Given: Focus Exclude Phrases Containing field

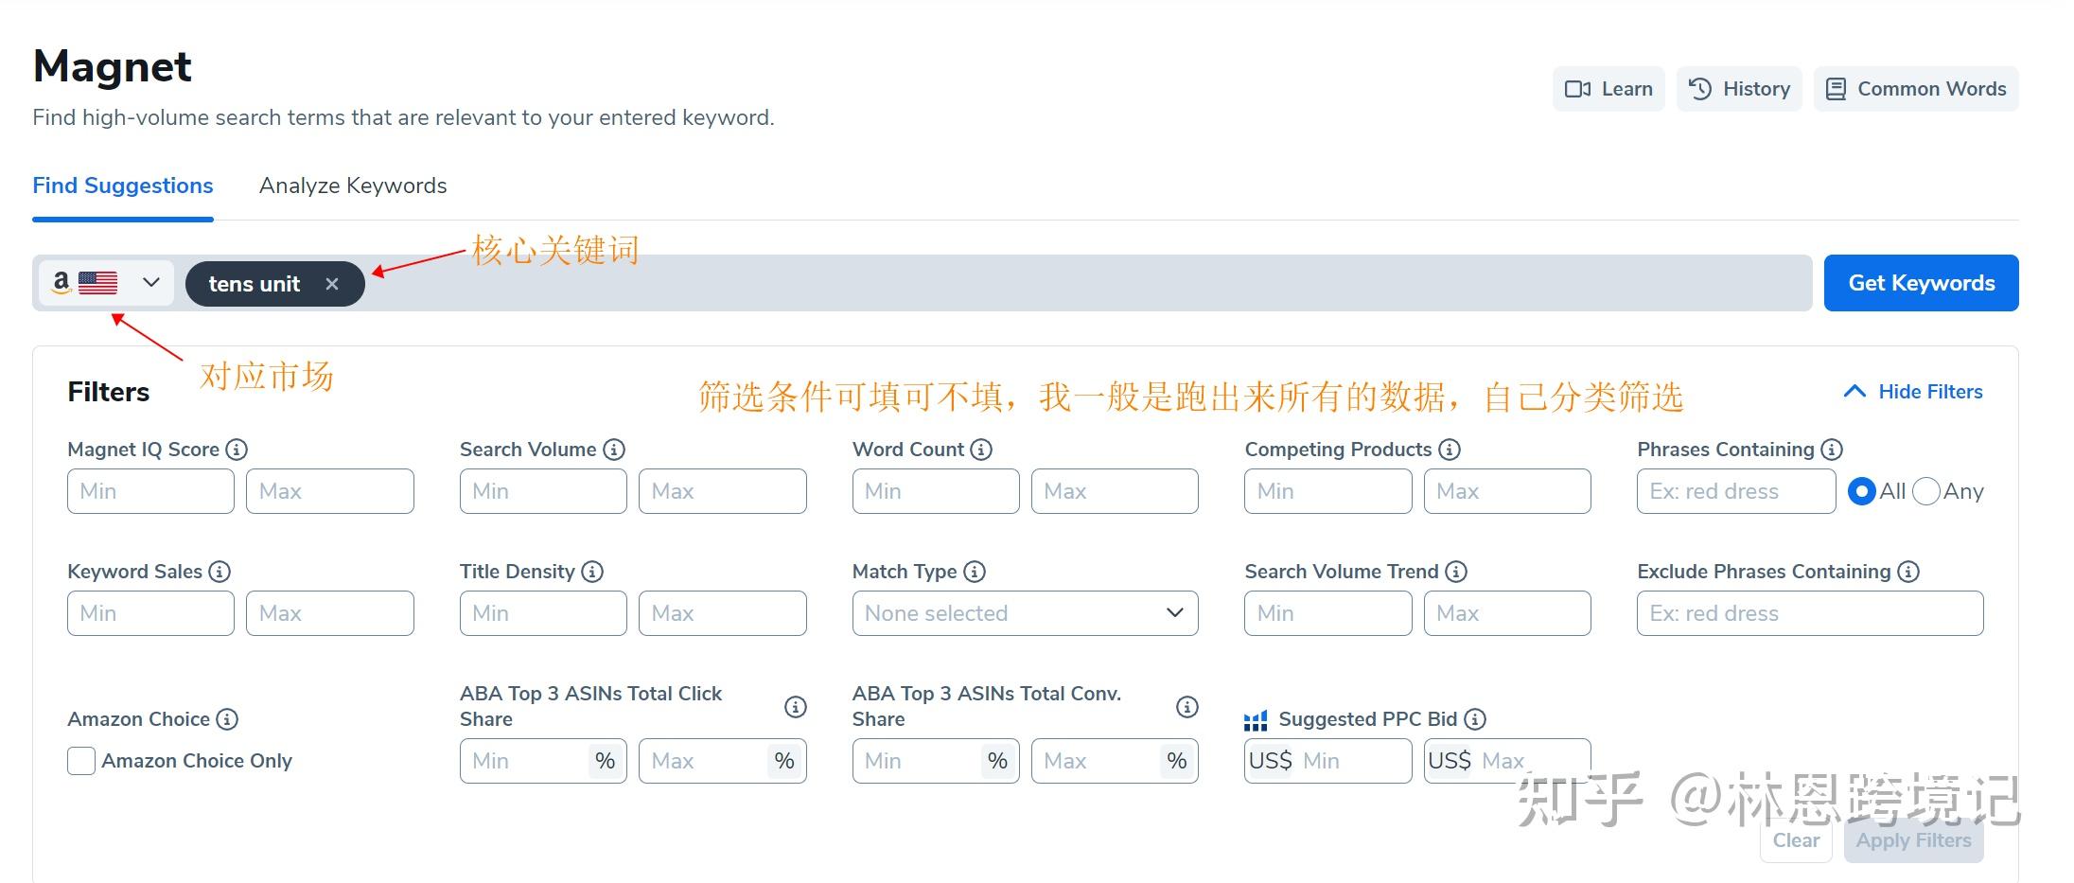Looking at the screenshot, I should click(1810, 613).
